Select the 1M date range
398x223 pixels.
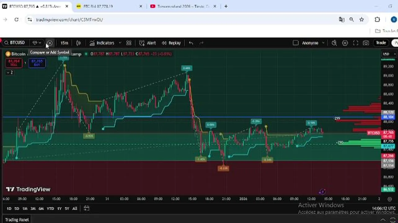tap(25, 208)
